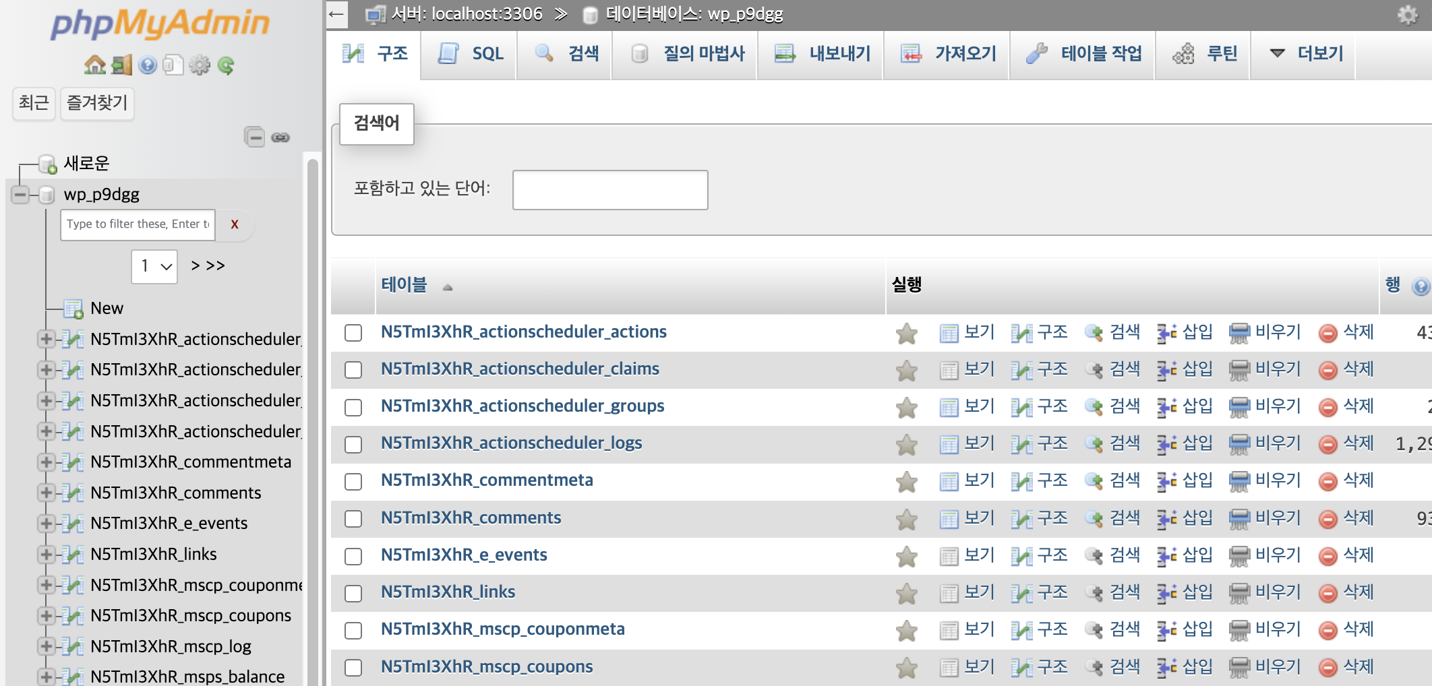
Task: Tick the N5TmI3XhR_mscp_coupons checkbox
Action: [x=353, y=667]
